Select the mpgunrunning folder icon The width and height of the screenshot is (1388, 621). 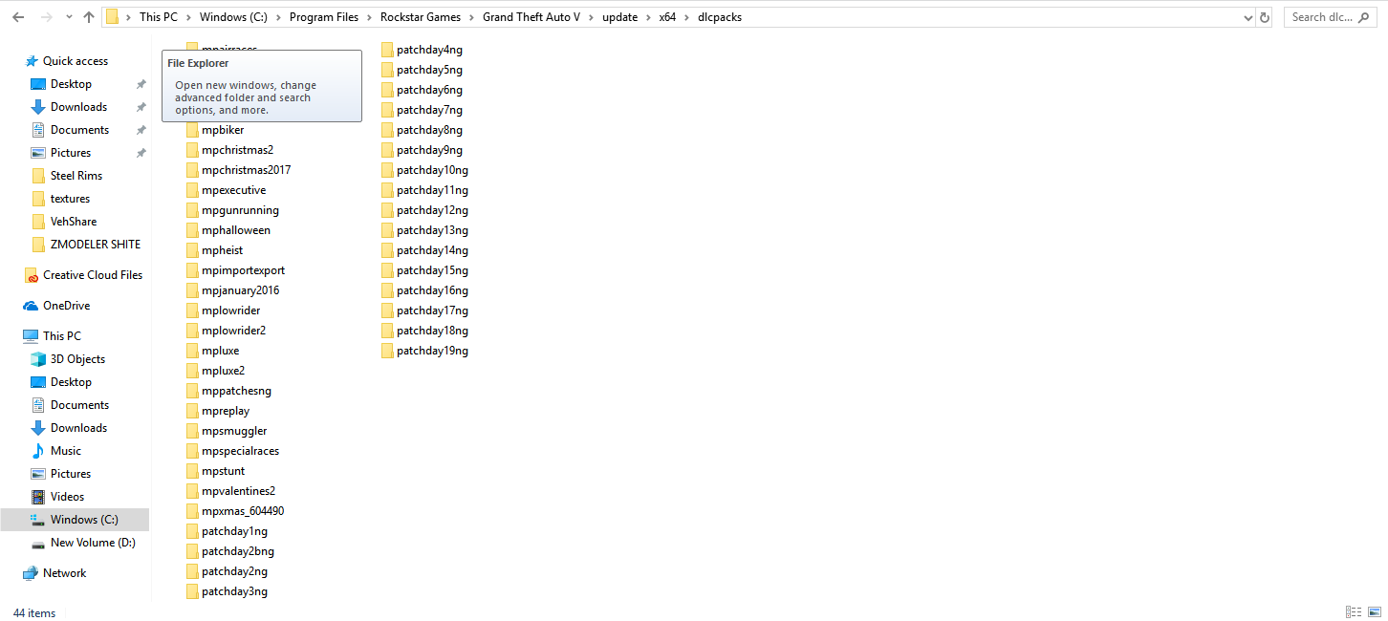[192, 210]
